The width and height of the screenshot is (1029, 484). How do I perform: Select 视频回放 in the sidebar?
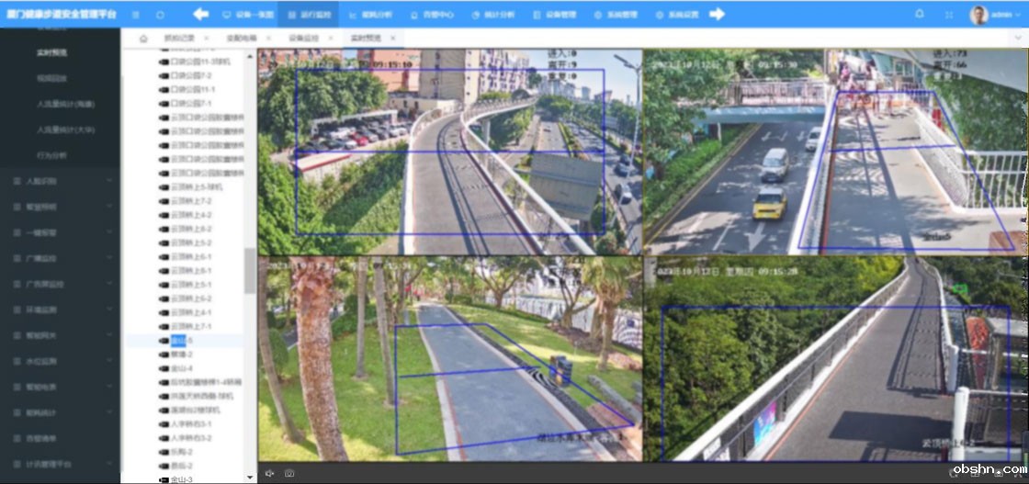[51, 79]
